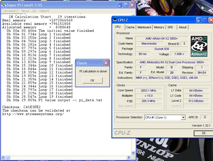213x161 pixels.
Task: Open the Help(H) menu
Action: tap(44, 11)
